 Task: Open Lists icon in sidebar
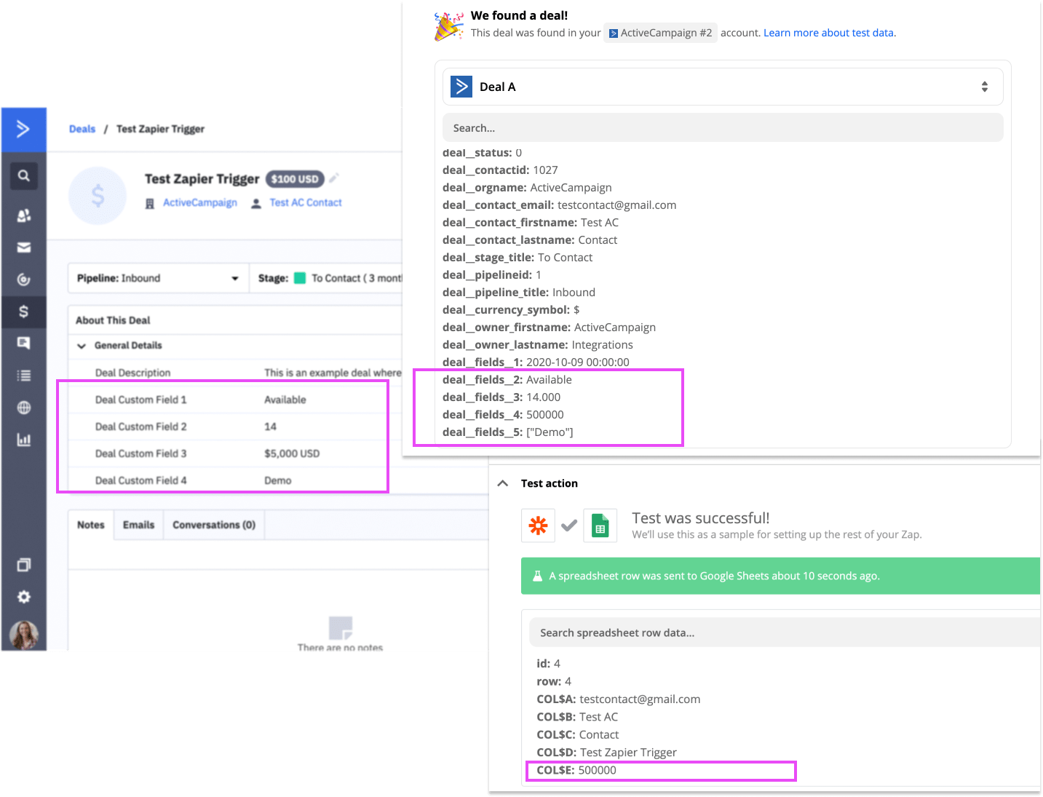coord(24,376)
